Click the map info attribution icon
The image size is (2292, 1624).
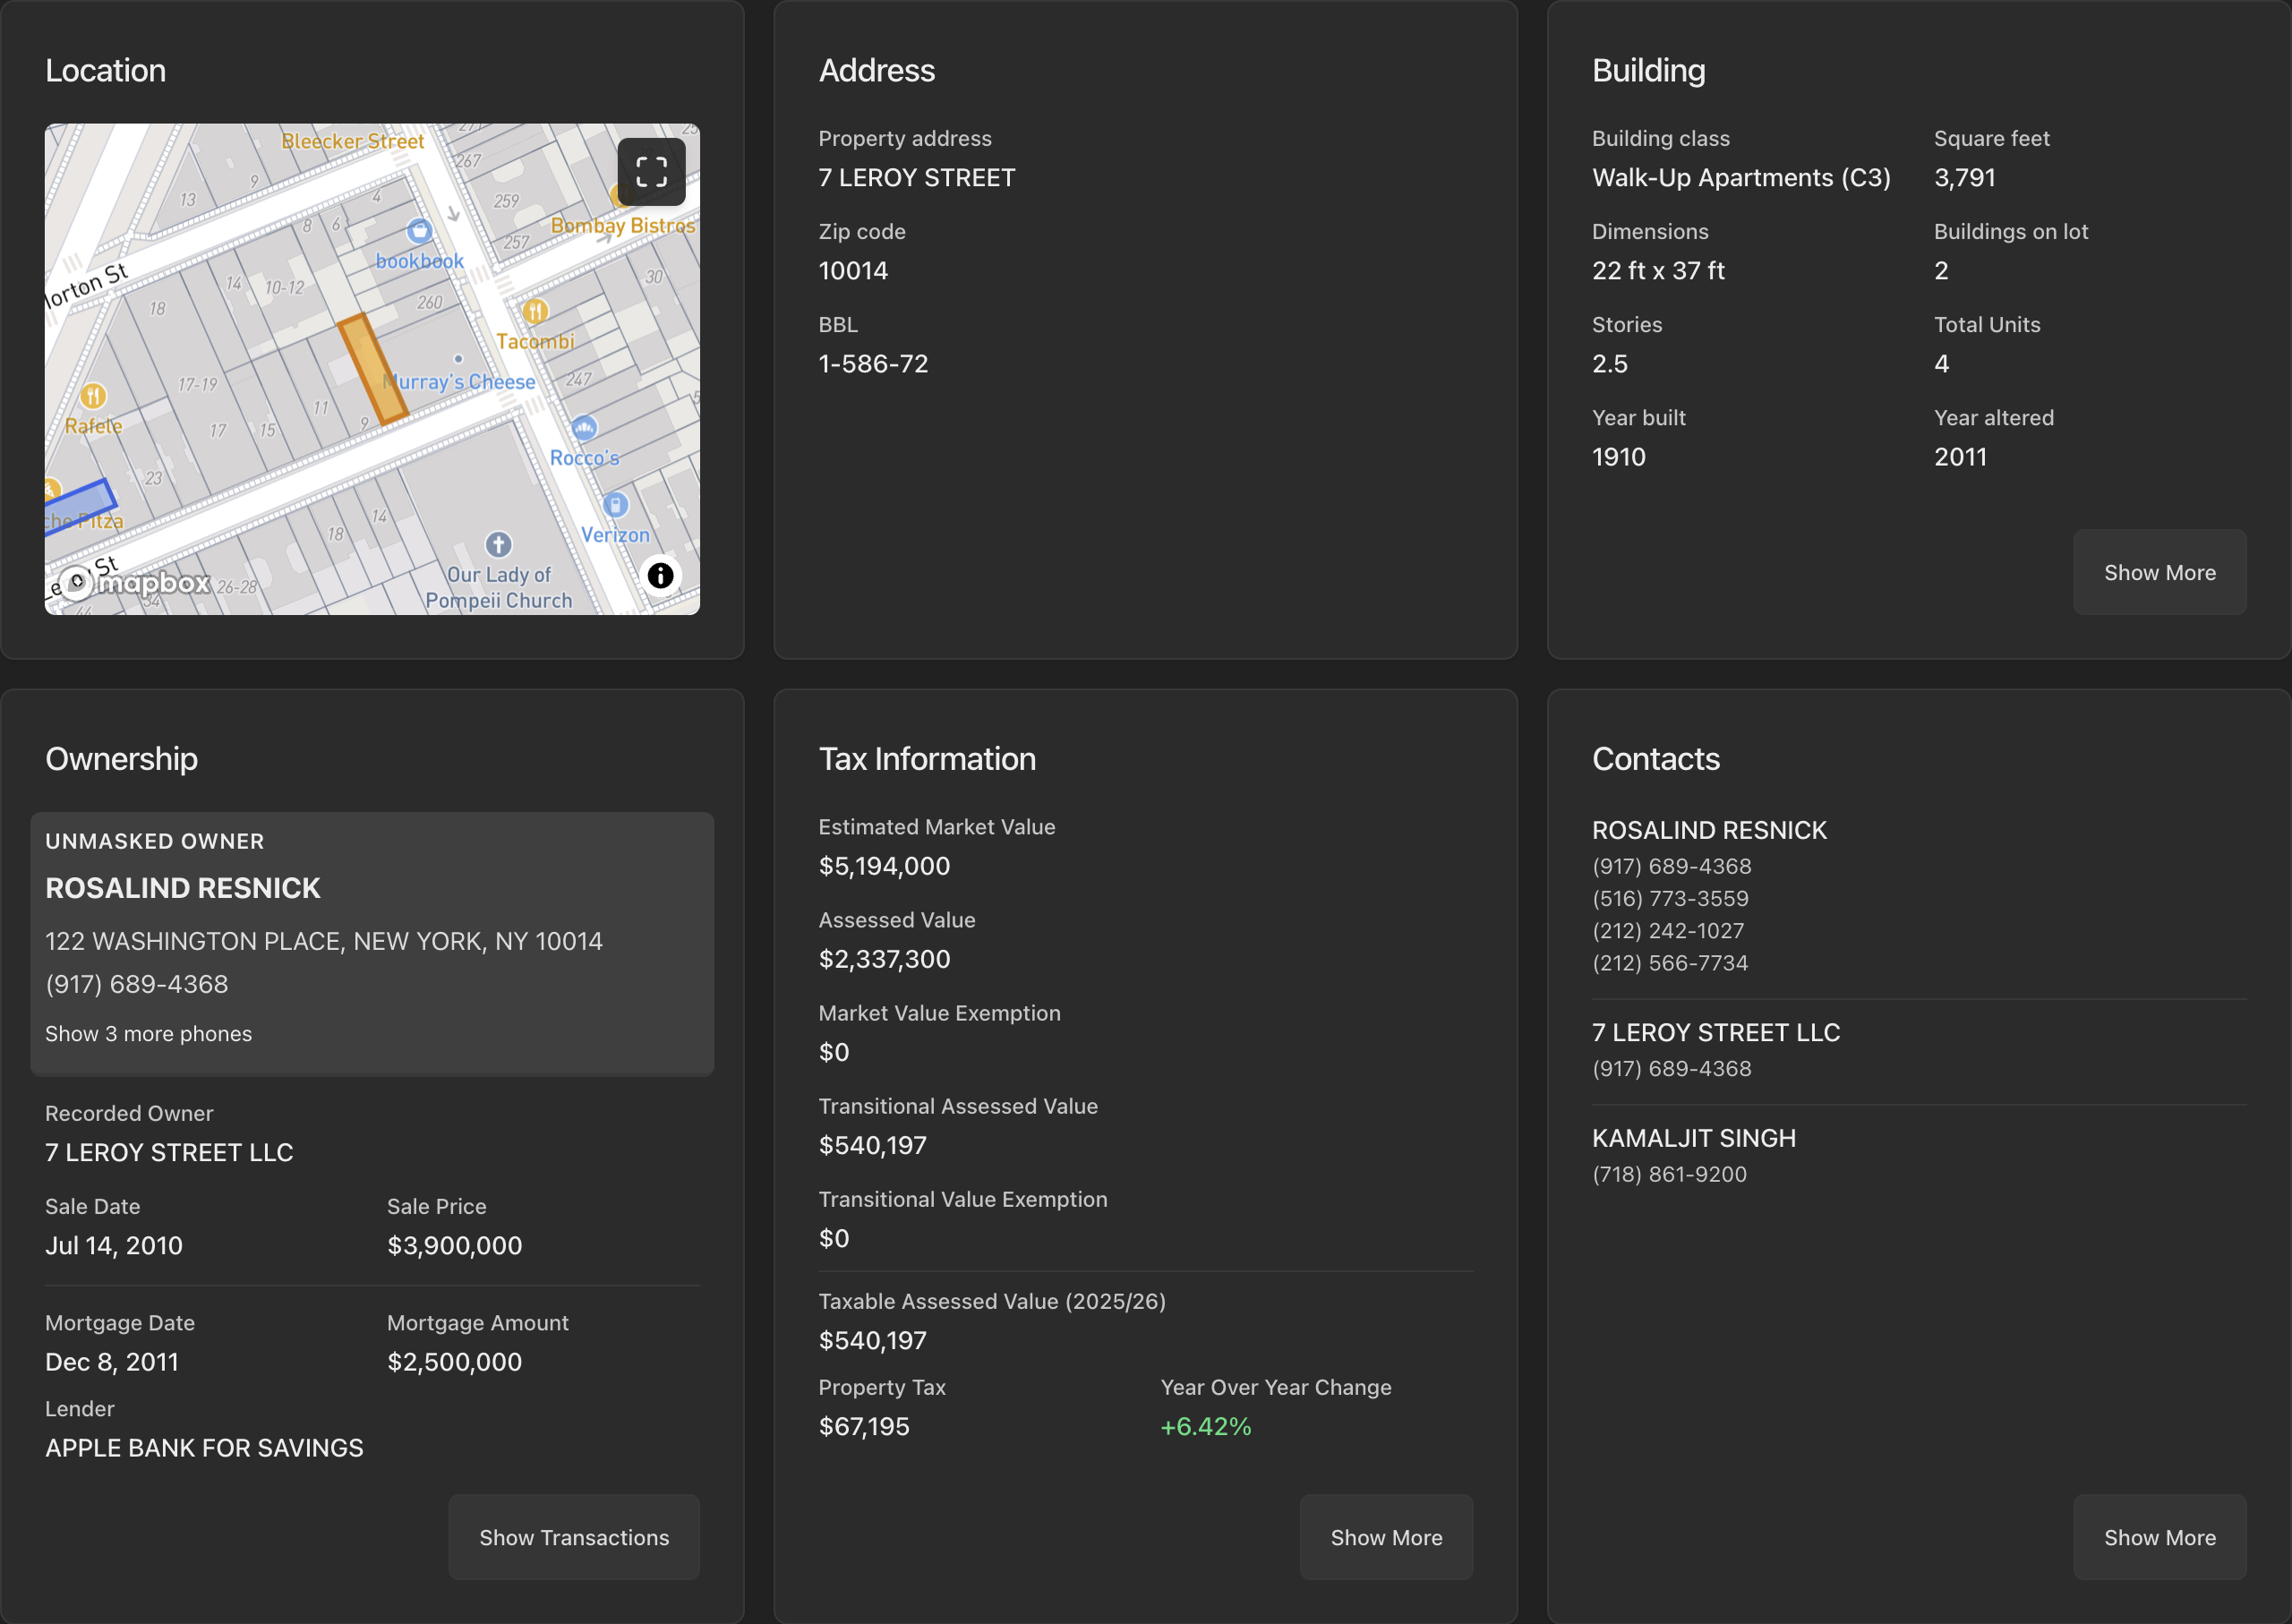660,576
